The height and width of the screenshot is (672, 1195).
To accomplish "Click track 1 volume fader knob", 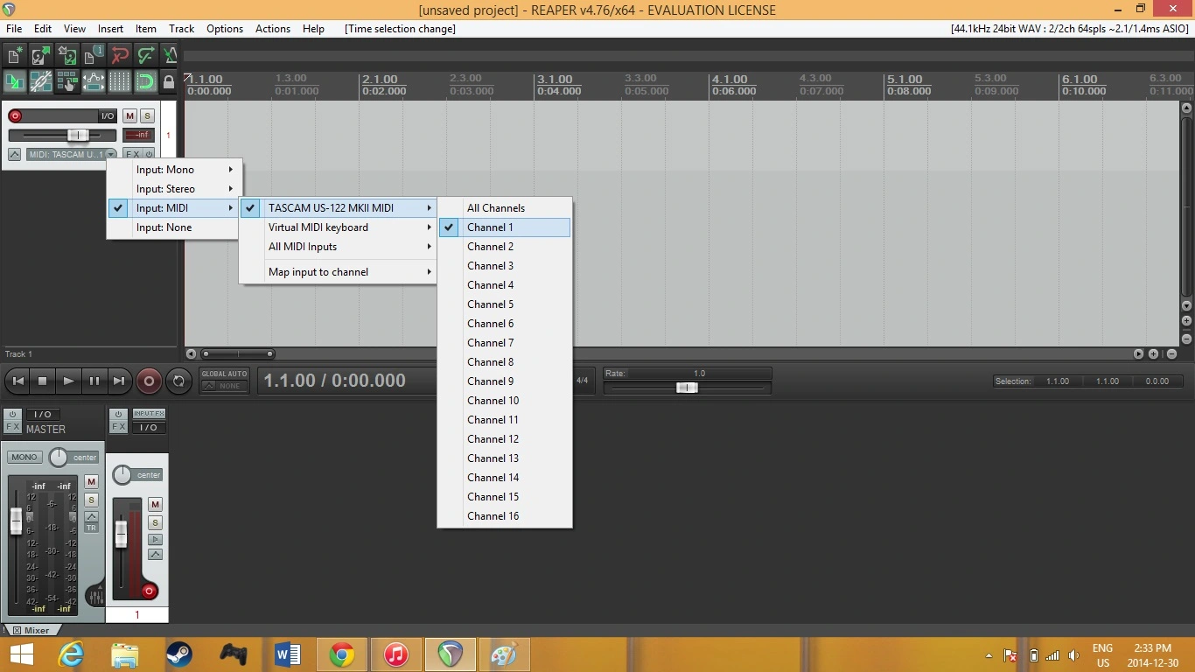I will pos(78,135).
